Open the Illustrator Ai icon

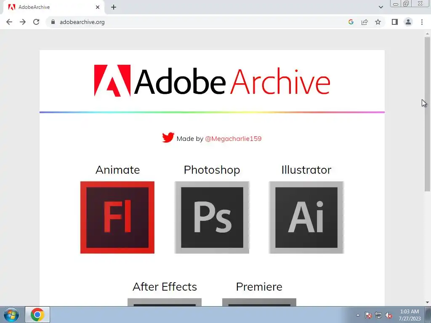tap(306, 217)
